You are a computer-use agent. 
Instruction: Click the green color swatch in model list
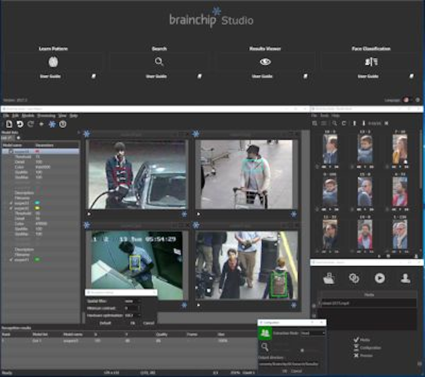pos(37,260)
